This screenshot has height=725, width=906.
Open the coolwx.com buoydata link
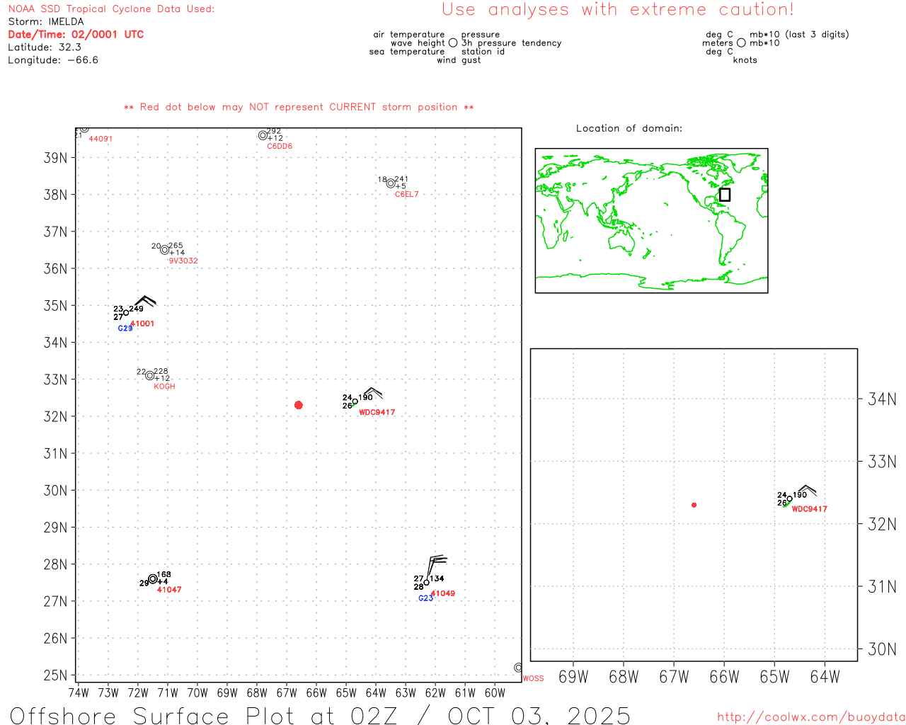[811, 717]
